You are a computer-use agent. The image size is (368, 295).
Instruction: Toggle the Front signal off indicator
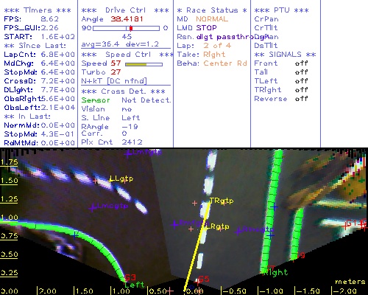301,63
